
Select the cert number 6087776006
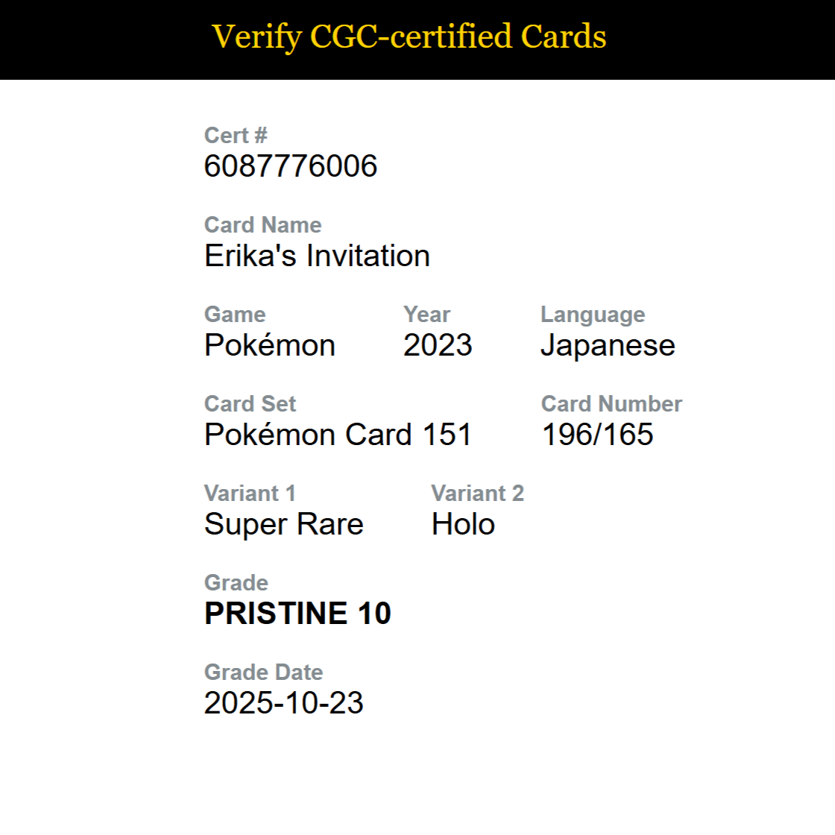(x=291, y=166)
